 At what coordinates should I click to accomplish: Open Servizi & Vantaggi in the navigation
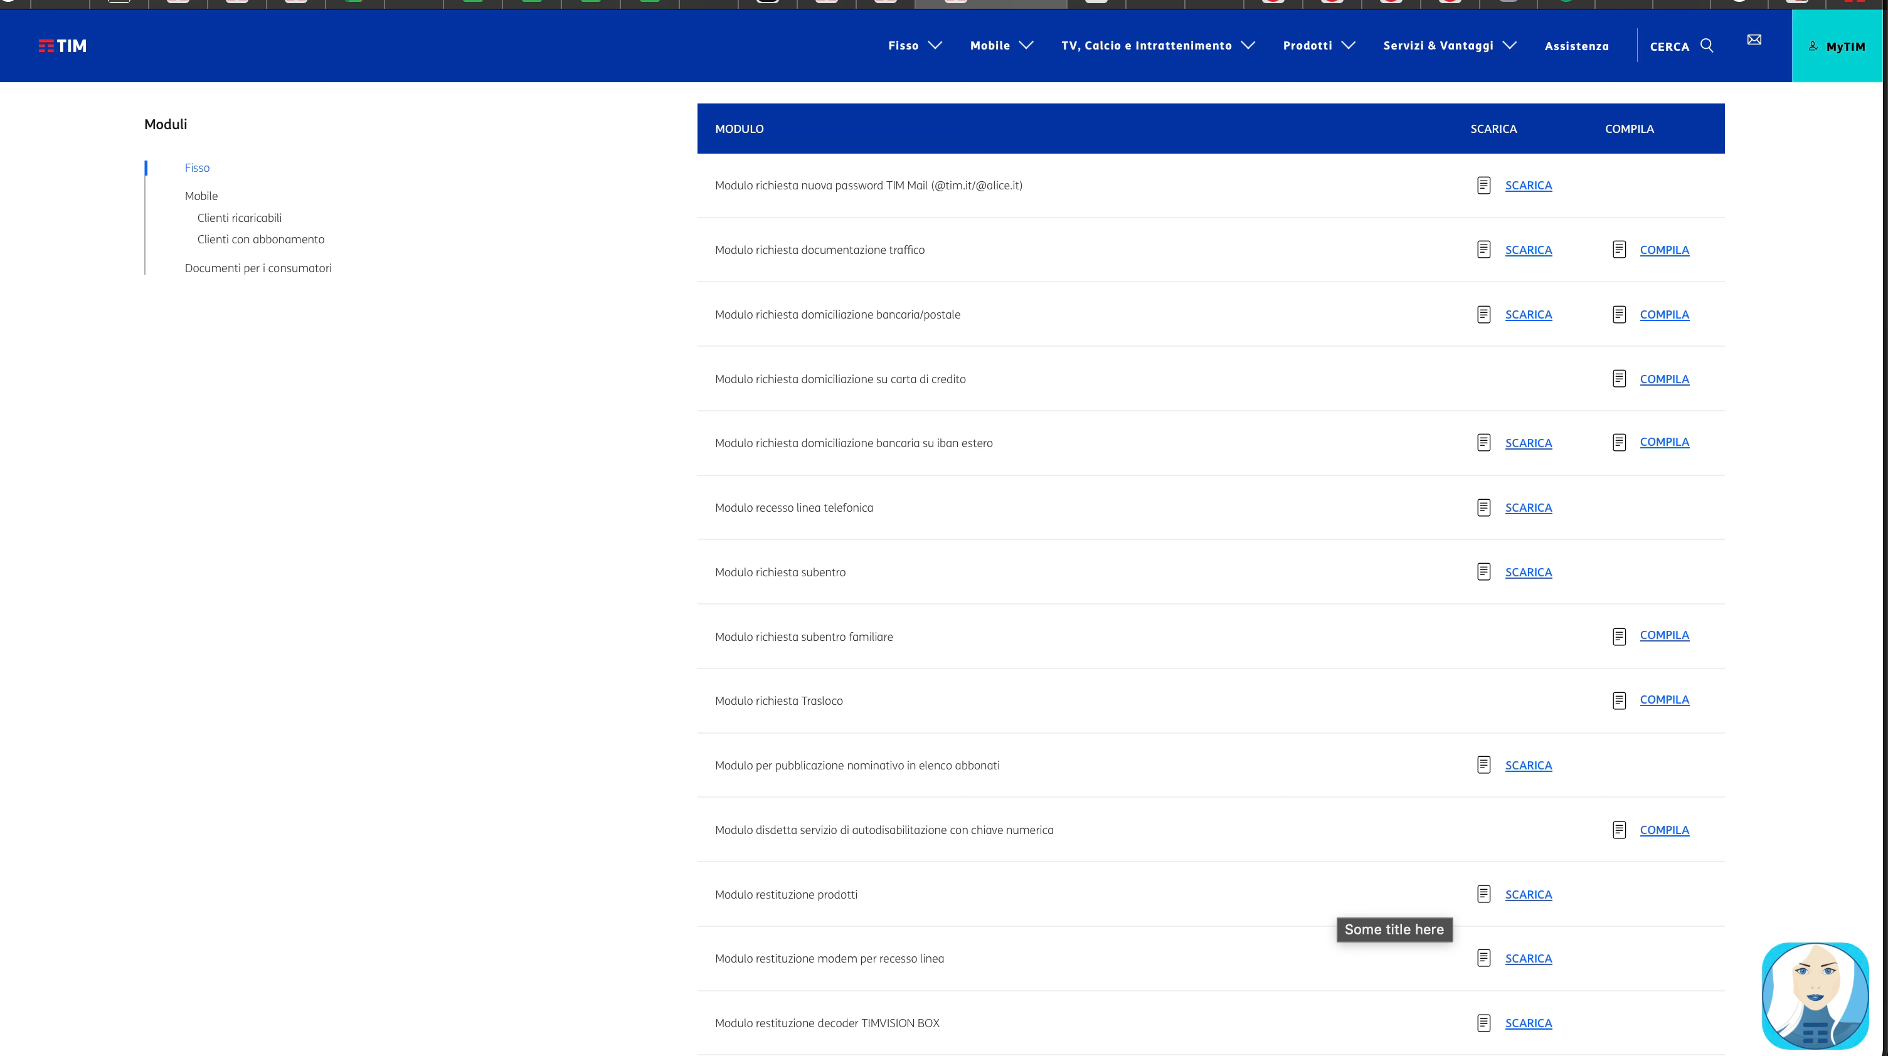coord(1438,45)
